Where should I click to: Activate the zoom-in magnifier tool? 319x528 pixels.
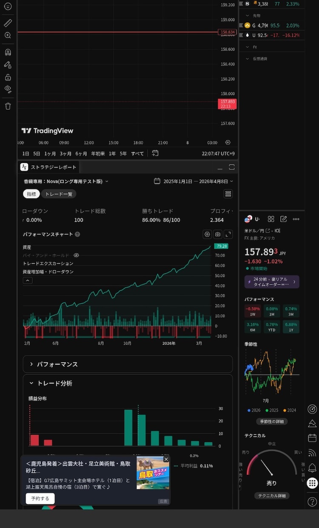point(8,35)
